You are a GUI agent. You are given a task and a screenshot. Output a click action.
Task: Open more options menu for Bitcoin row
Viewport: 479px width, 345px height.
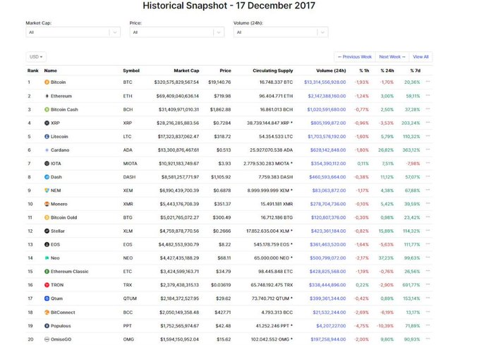428,82
